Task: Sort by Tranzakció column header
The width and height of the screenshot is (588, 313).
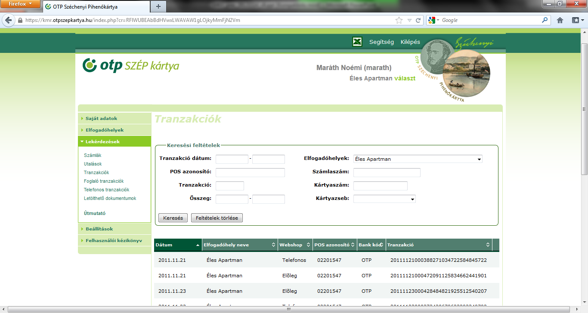Action: tap(439, 245)
